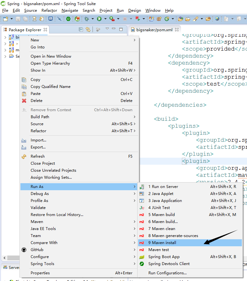Open project Properties entry
Image resolution: width=247 pixels, height=281 pixels.
click(79, 273)
